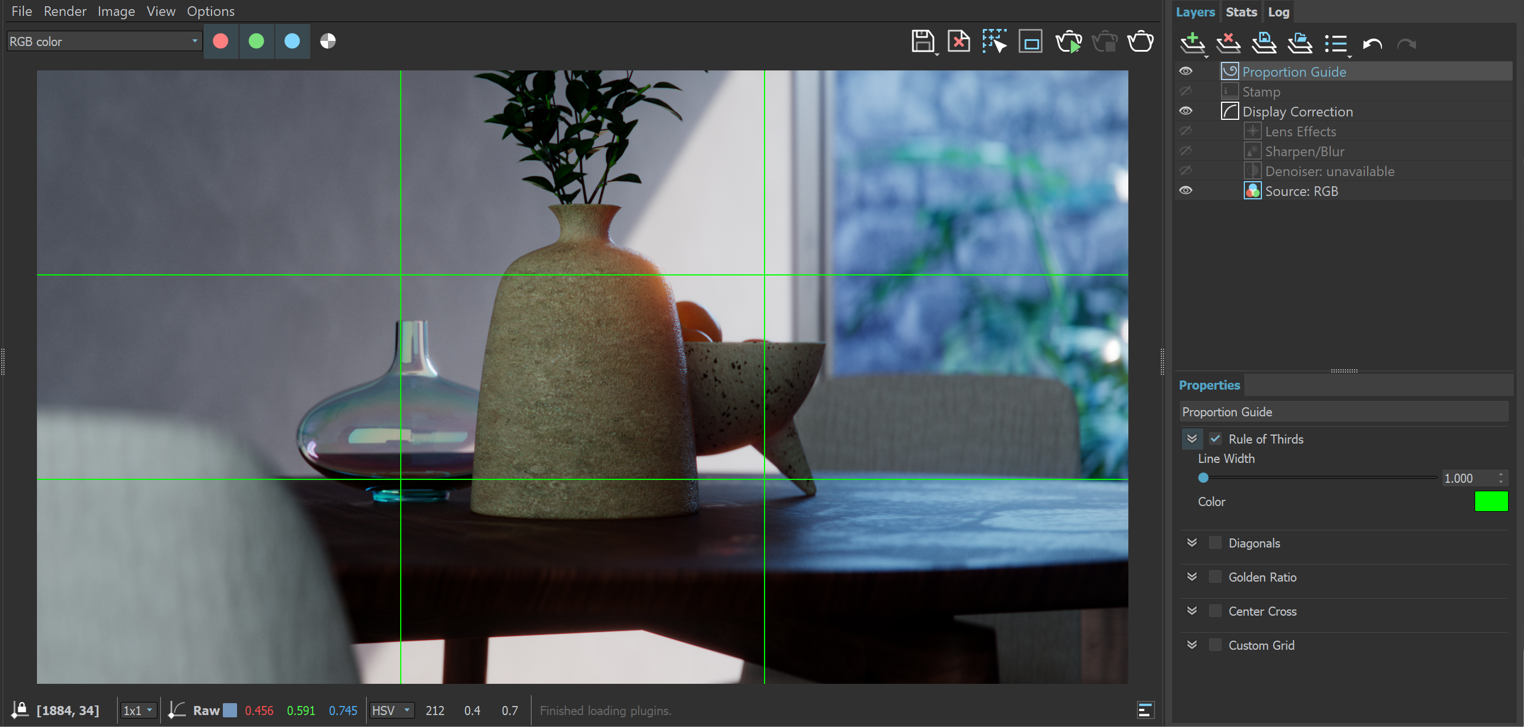Enable the Center Cross checkbox
Viewport: 1524px width, 727px height.
1215,611
